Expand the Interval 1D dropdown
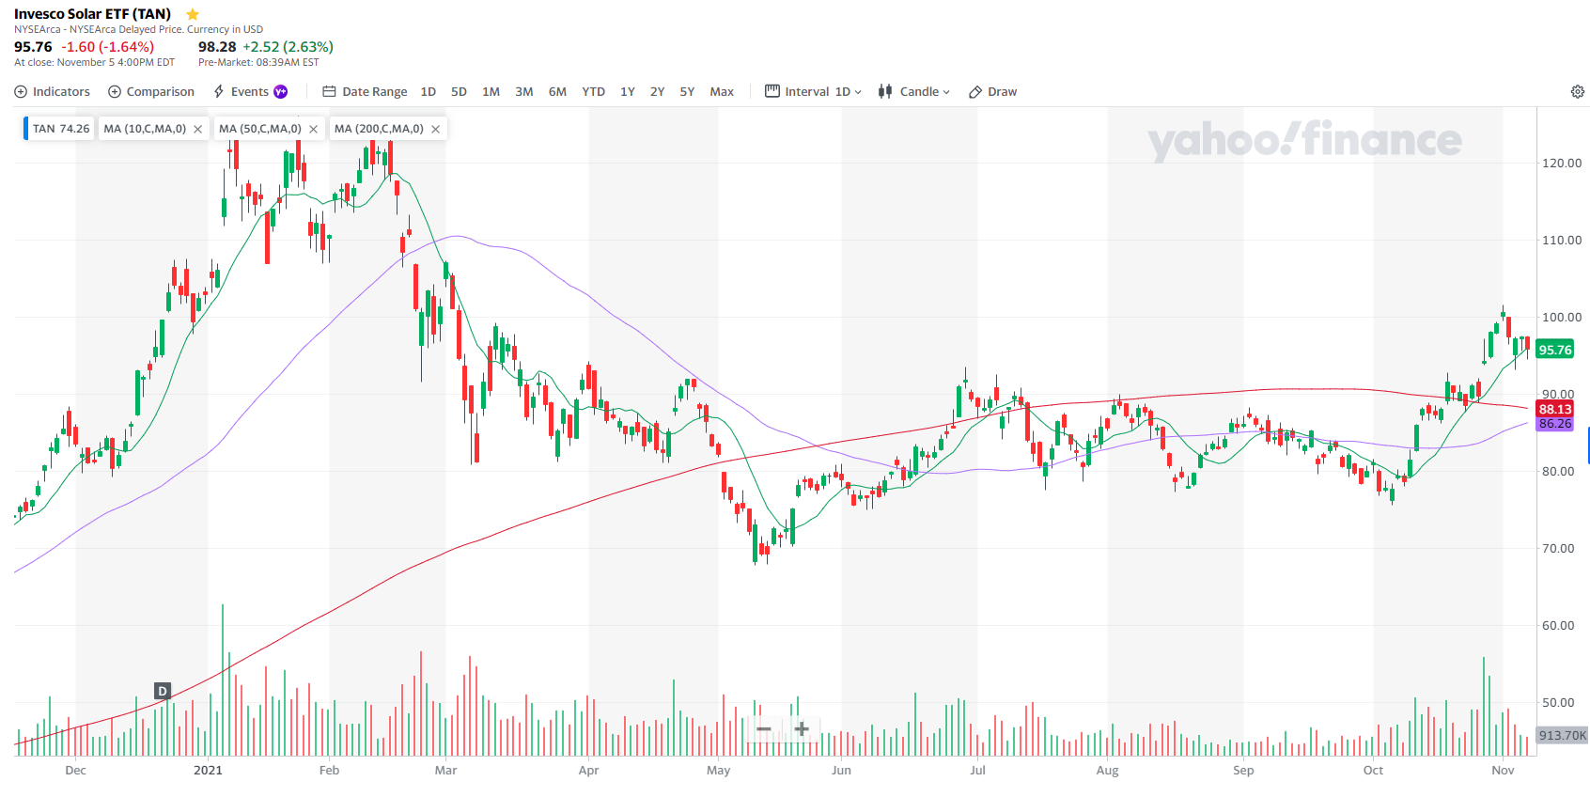Image resolution: width=1590 pixels, height=797 pixels. (x=813, y=91)
